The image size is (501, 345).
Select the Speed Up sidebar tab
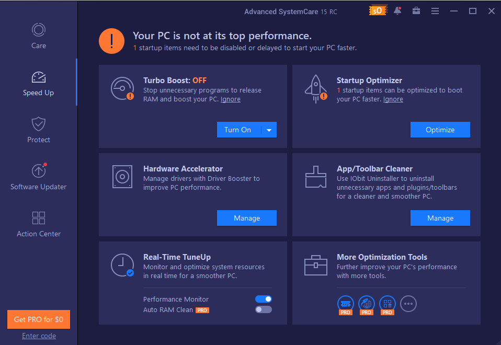coord(38,84)
